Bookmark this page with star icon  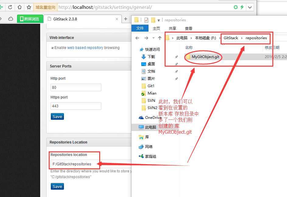[x=29, y=7]
